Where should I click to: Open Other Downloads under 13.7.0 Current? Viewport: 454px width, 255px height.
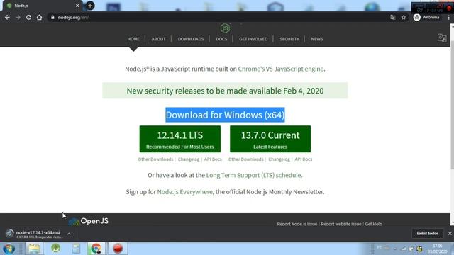click(246, 159)
